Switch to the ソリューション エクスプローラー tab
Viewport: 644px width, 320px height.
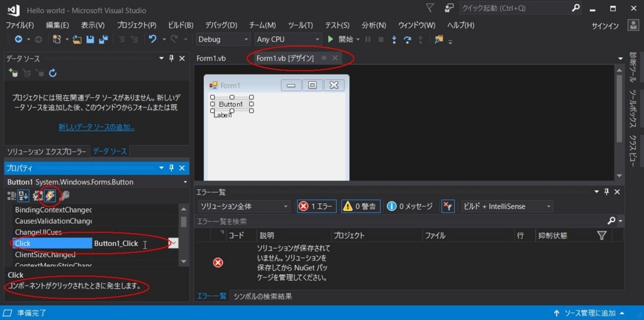pyautogui.click(x=47, y=152)
